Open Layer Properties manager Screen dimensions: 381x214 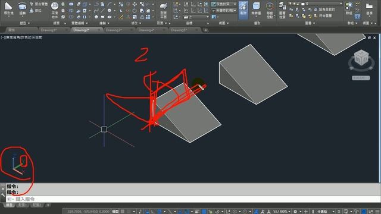[282, 10]
